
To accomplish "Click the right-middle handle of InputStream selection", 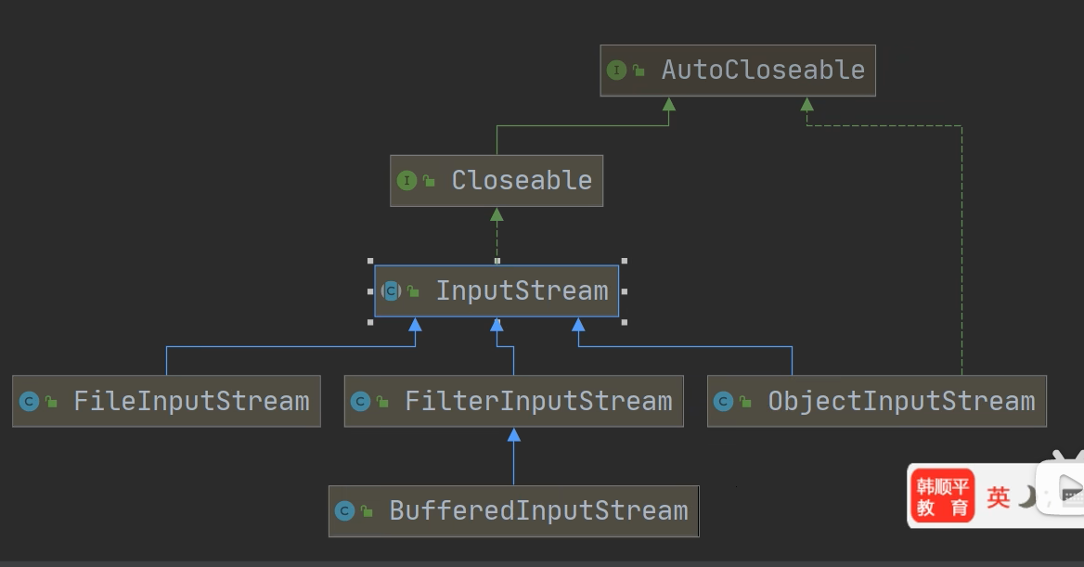I will pos(624,291).
